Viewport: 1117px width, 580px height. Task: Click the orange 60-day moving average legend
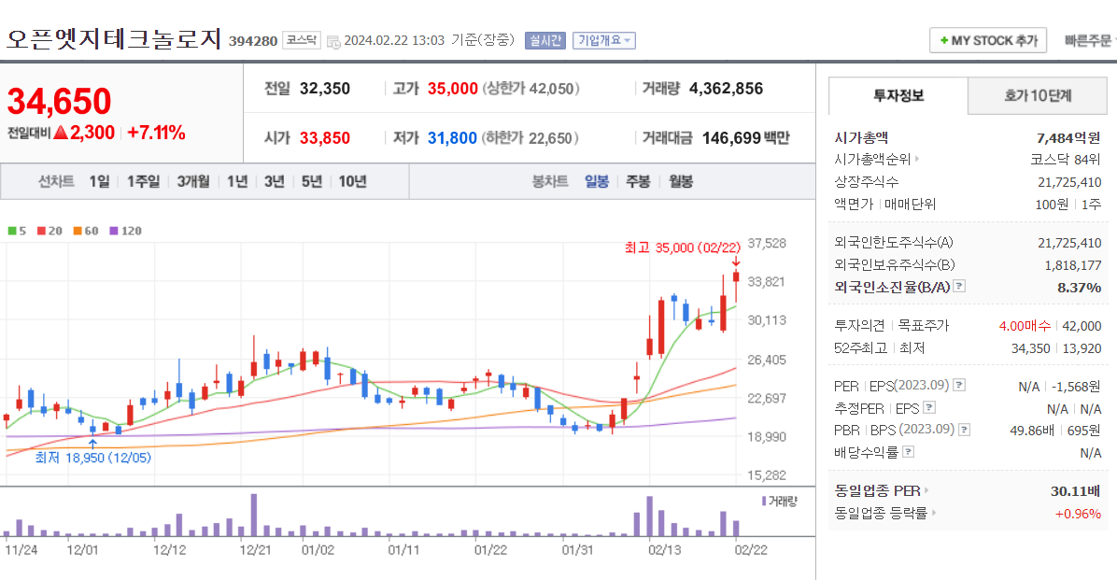86,231
